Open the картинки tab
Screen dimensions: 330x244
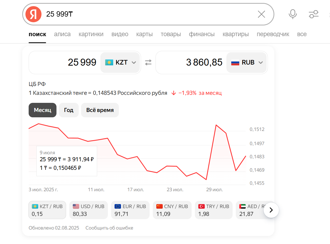point(91,34)
